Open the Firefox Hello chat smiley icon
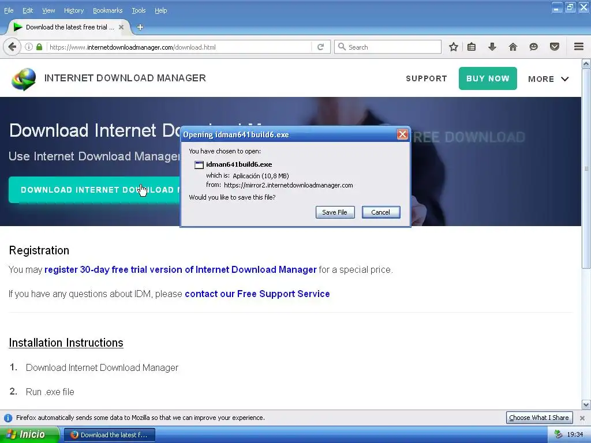This screenshot has width=591, height=443. [x=534, y=47]
